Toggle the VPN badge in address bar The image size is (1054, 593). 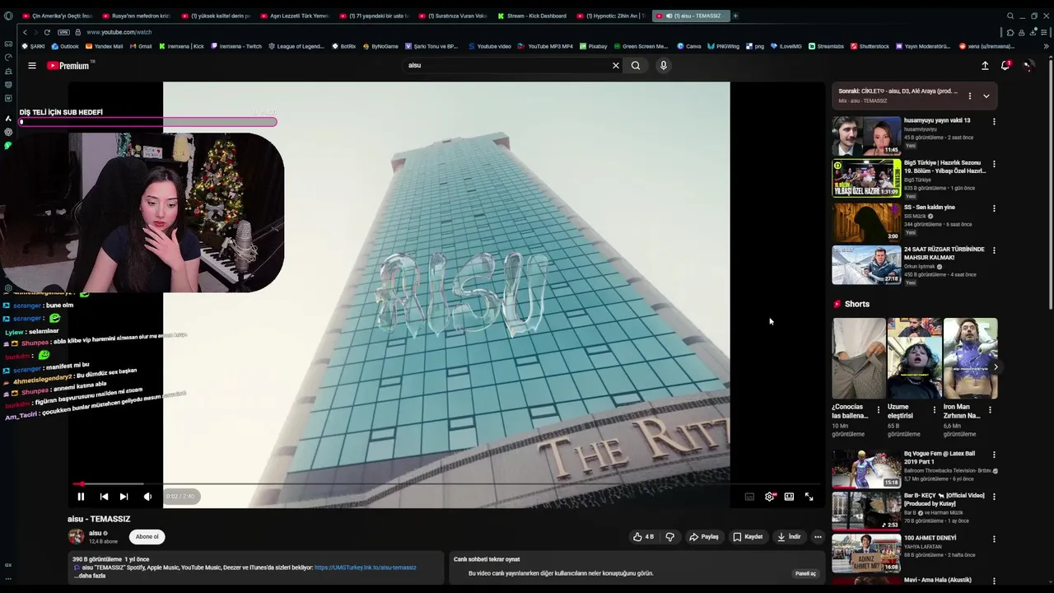point(63,32)
